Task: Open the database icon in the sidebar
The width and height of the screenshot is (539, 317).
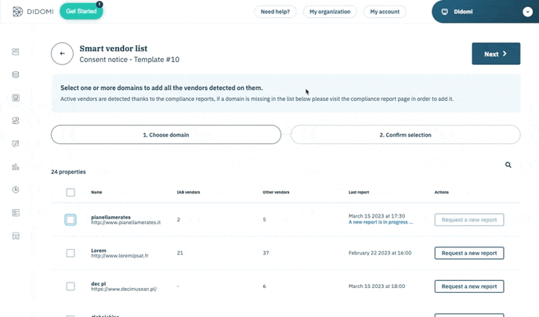Action: (16, 75)
